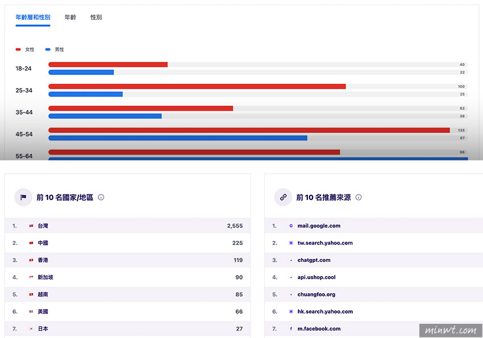
Task: Open the 年齡 tab
Action: [x=70, y=17]
